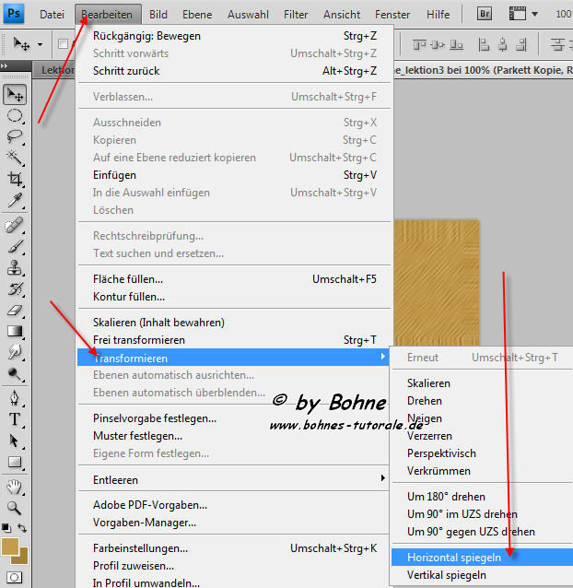Click the background color swatch
Image resolution: width=573 pixels, height=588 pixels.
(22, 558)
